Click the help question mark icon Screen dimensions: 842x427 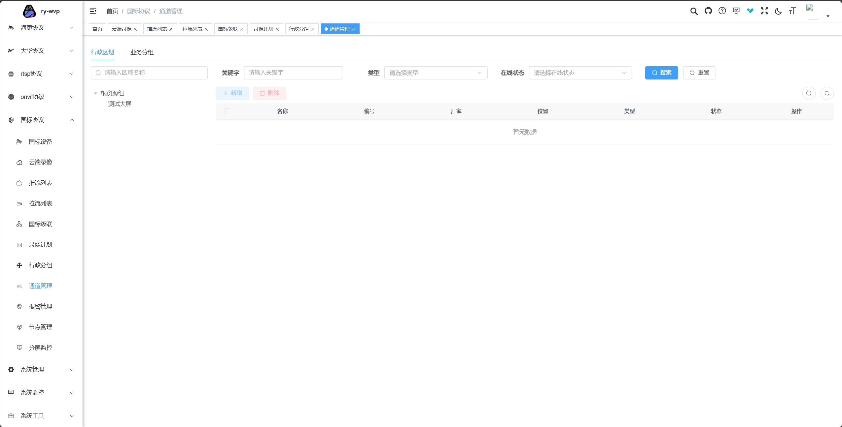(x=722, y=11)
